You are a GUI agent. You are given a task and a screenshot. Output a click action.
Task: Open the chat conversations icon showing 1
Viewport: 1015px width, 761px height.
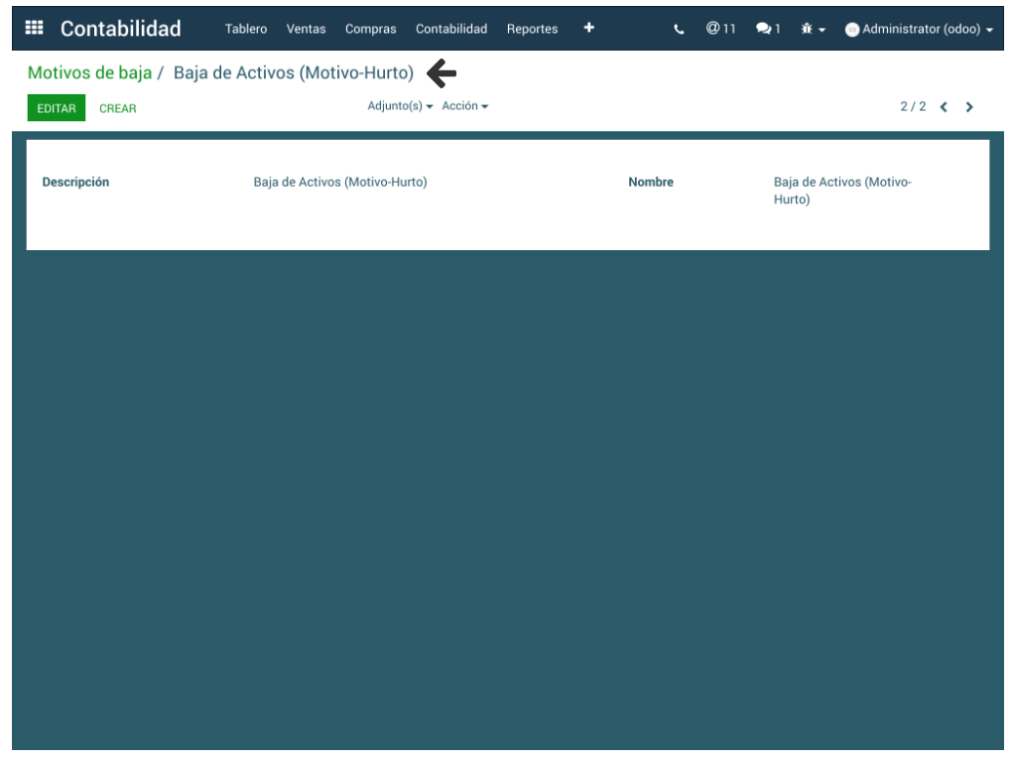pos(768,29)
